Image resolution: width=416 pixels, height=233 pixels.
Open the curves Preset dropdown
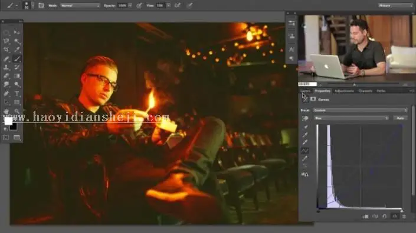coord(361,110)
